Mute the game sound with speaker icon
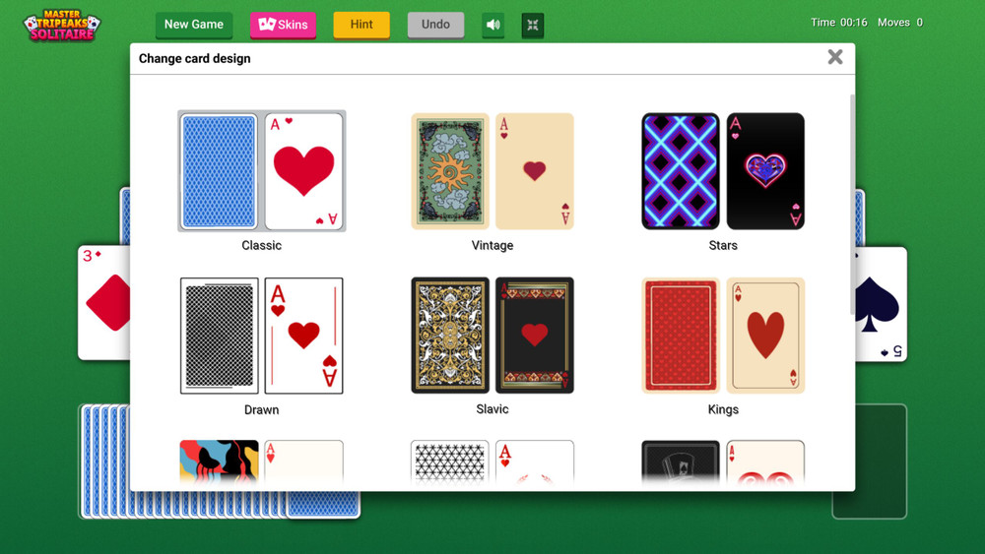This screenshot has height=554, width=985. [x=493, y=26]
